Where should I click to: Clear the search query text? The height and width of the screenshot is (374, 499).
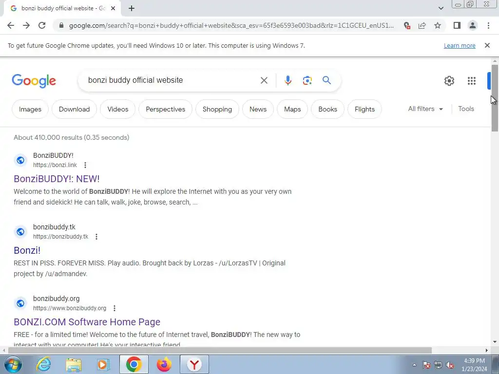(x=264, y=80)
